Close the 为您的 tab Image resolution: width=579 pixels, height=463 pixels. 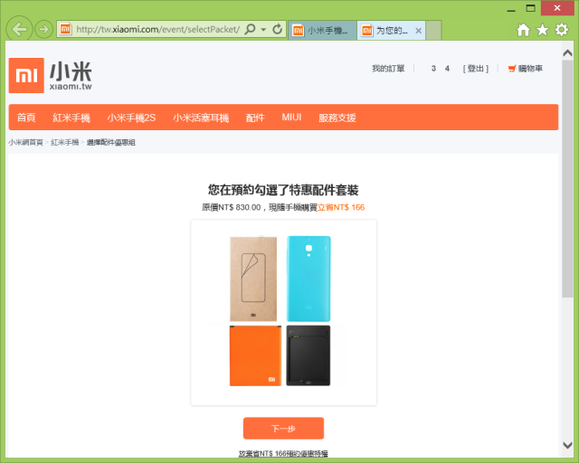pos(418,31)
